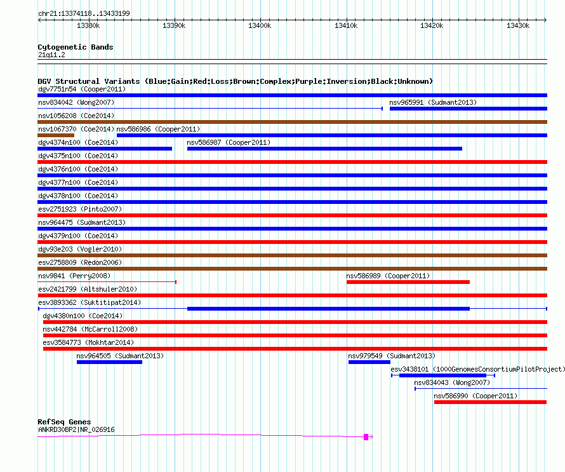Click the pink exon block of ANKRD30BP2
The image size is (565, 472).
point(366,437)
